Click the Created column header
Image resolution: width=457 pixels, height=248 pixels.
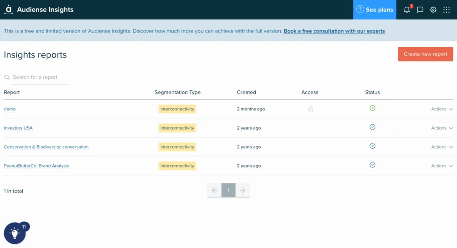pos(246,92)
